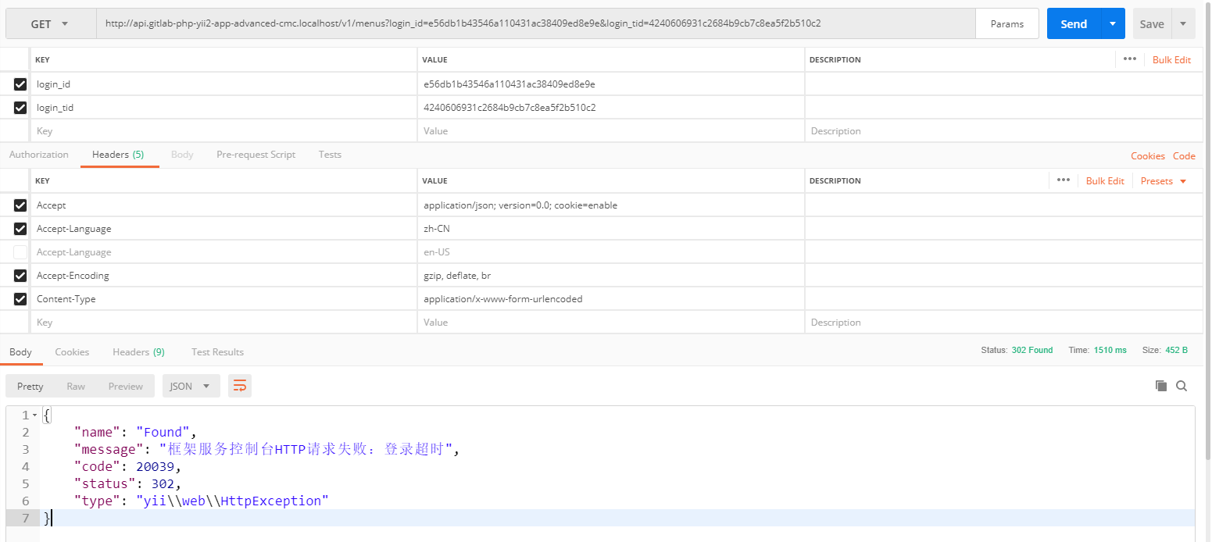Uncheck the login_id parameter checkbox
The image size is (1212, 542).
(20, 84)
